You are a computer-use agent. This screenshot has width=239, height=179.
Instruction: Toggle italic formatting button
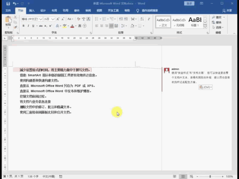tap(28, 26)
